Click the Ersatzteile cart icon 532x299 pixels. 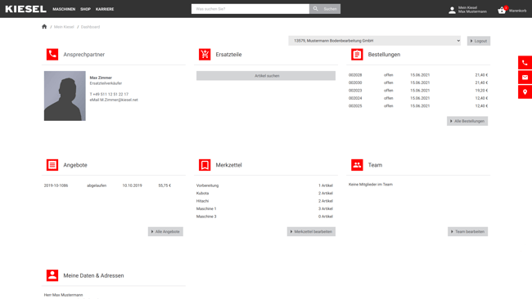click(205, 54)
